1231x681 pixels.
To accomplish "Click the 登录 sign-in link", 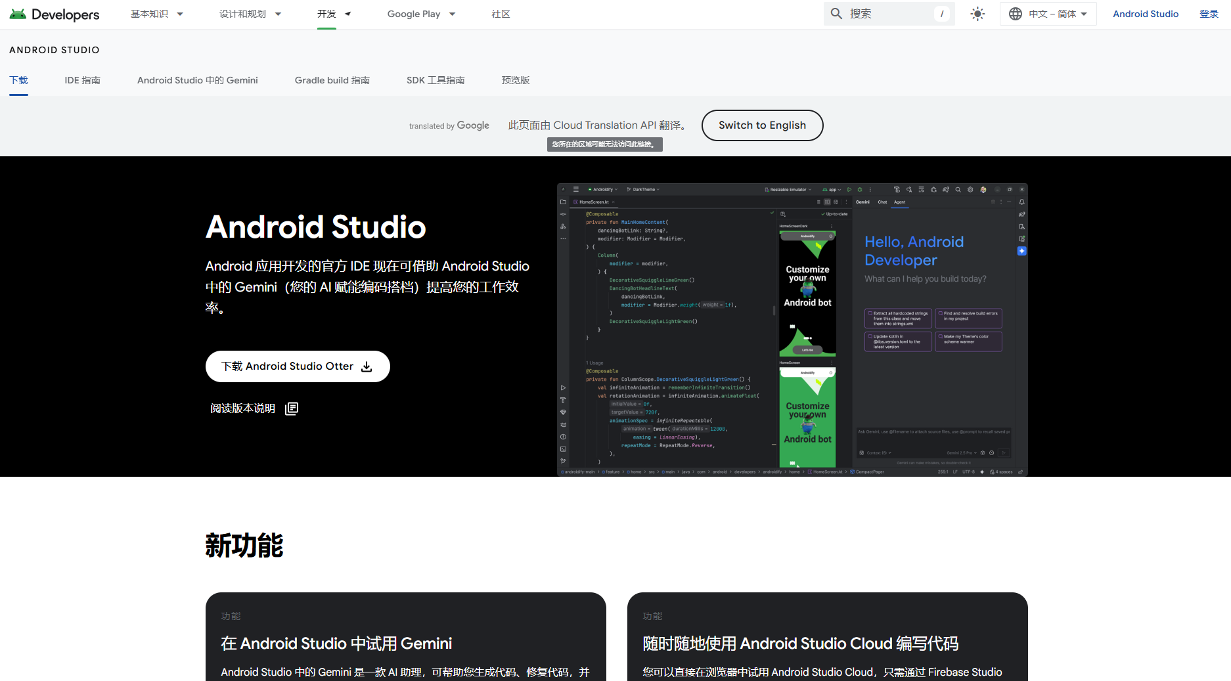I will point(1209,14).
